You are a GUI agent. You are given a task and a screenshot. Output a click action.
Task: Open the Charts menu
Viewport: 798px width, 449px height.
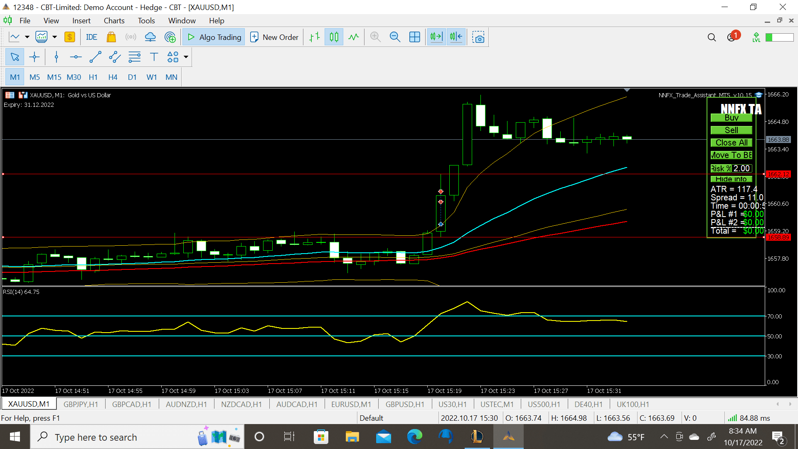(x=114, y=20)
